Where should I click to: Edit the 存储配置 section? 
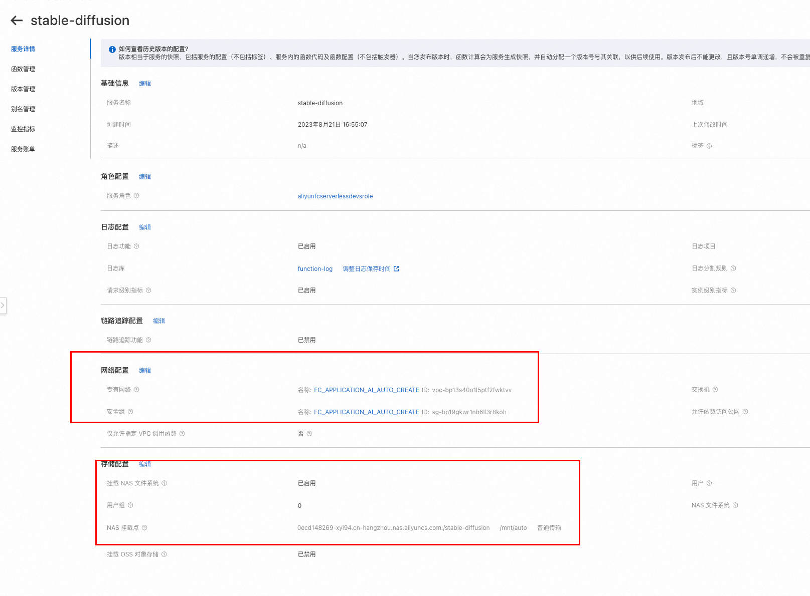(x=145, y=464)
